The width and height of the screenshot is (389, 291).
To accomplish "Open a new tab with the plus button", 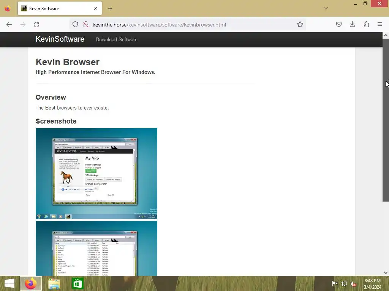I will coord(110,9).
